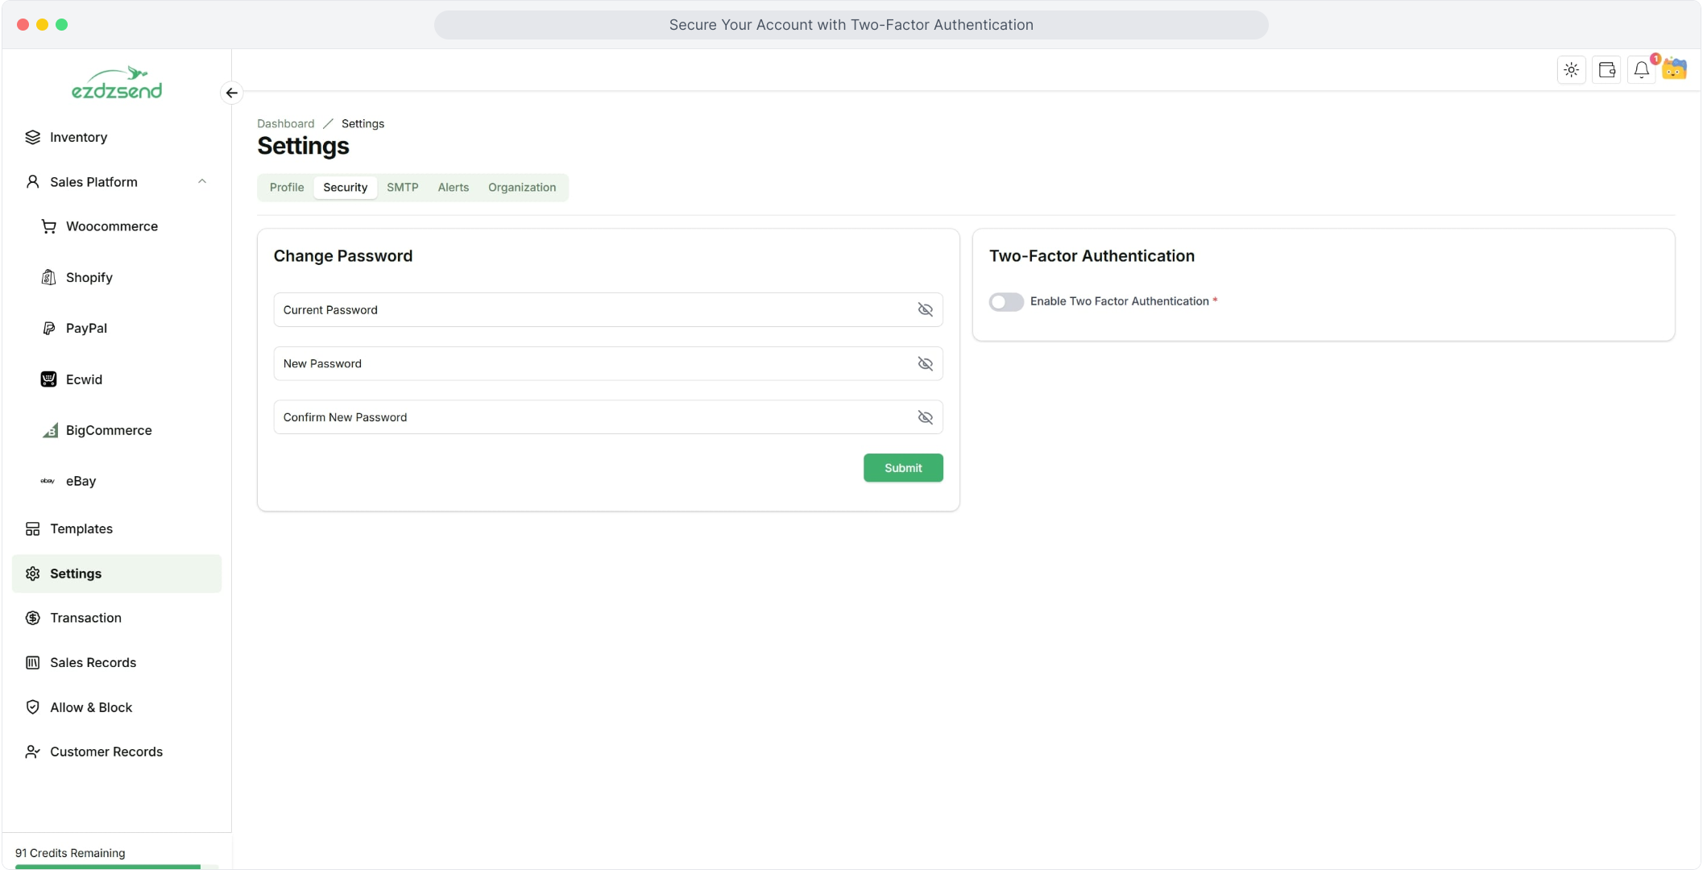1703x870 pixels.
Task: Collapse the Sales Platform chevron
Action: (x=202, y=182)
